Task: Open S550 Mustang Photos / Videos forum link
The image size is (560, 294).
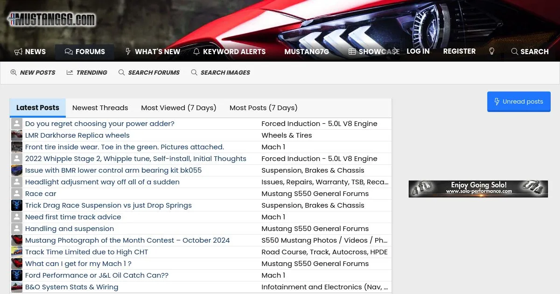Action: tap(324, 240)
